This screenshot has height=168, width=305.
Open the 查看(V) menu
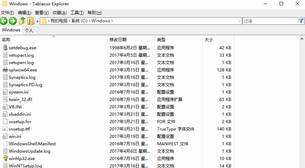click(x=42, y=13)
